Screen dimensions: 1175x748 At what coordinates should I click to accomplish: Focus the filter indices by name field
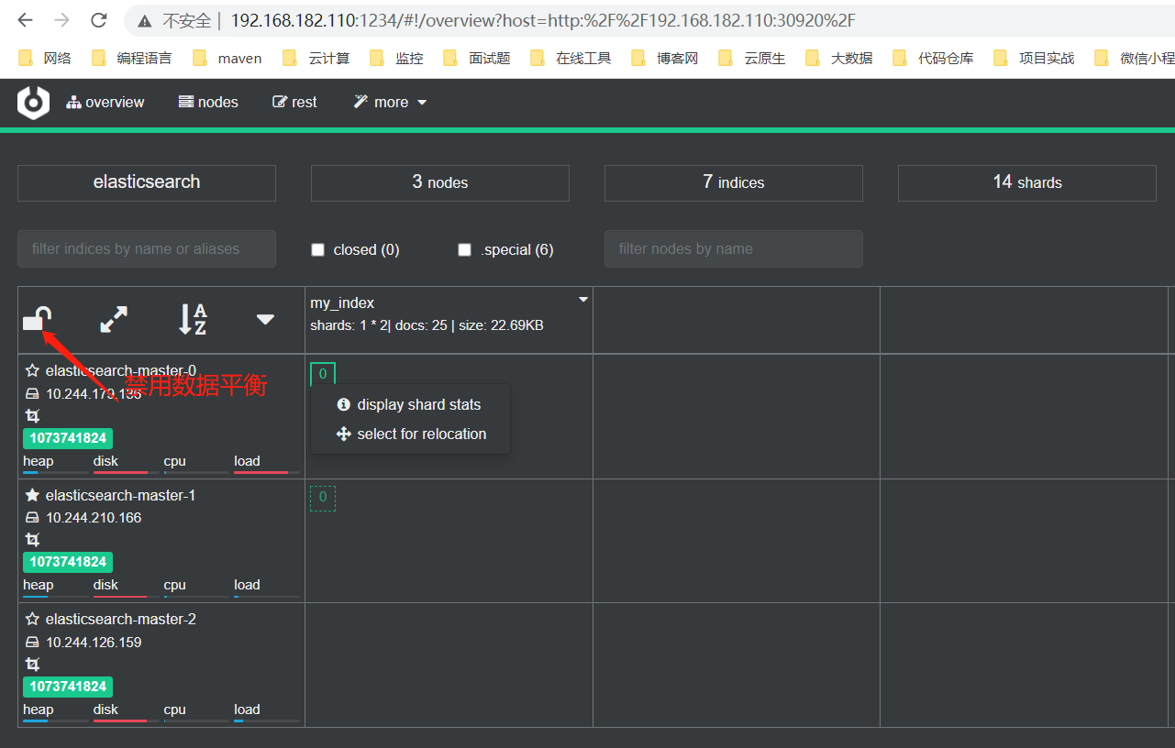tap(147, 248)
